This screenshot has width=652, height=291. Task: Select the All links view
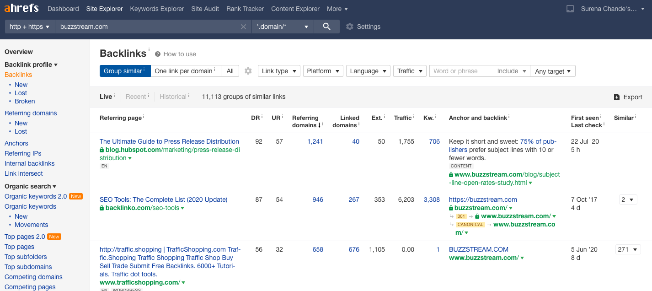point(230,71)
